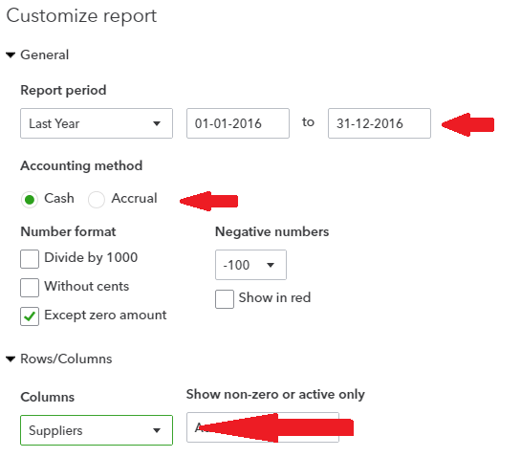Click the Negative numbers label
The width and height of the screenshot is (521, 457).
point(272,231)
